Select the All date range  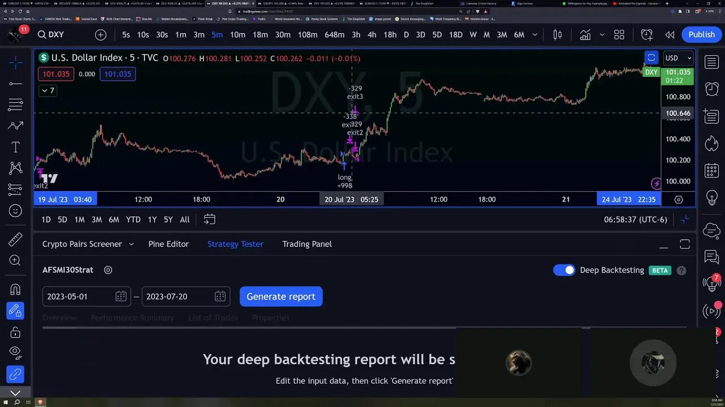coord(185,219)
